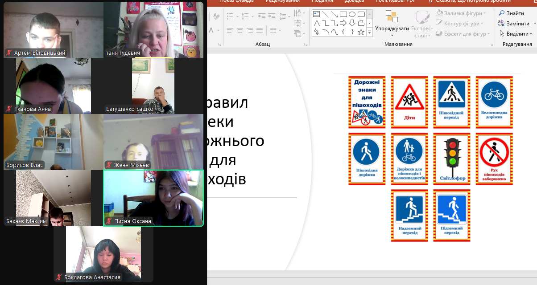This screenshot has width=537, height=285.
Task: Pick the Line Arrow shape
Action: [335, 14]
